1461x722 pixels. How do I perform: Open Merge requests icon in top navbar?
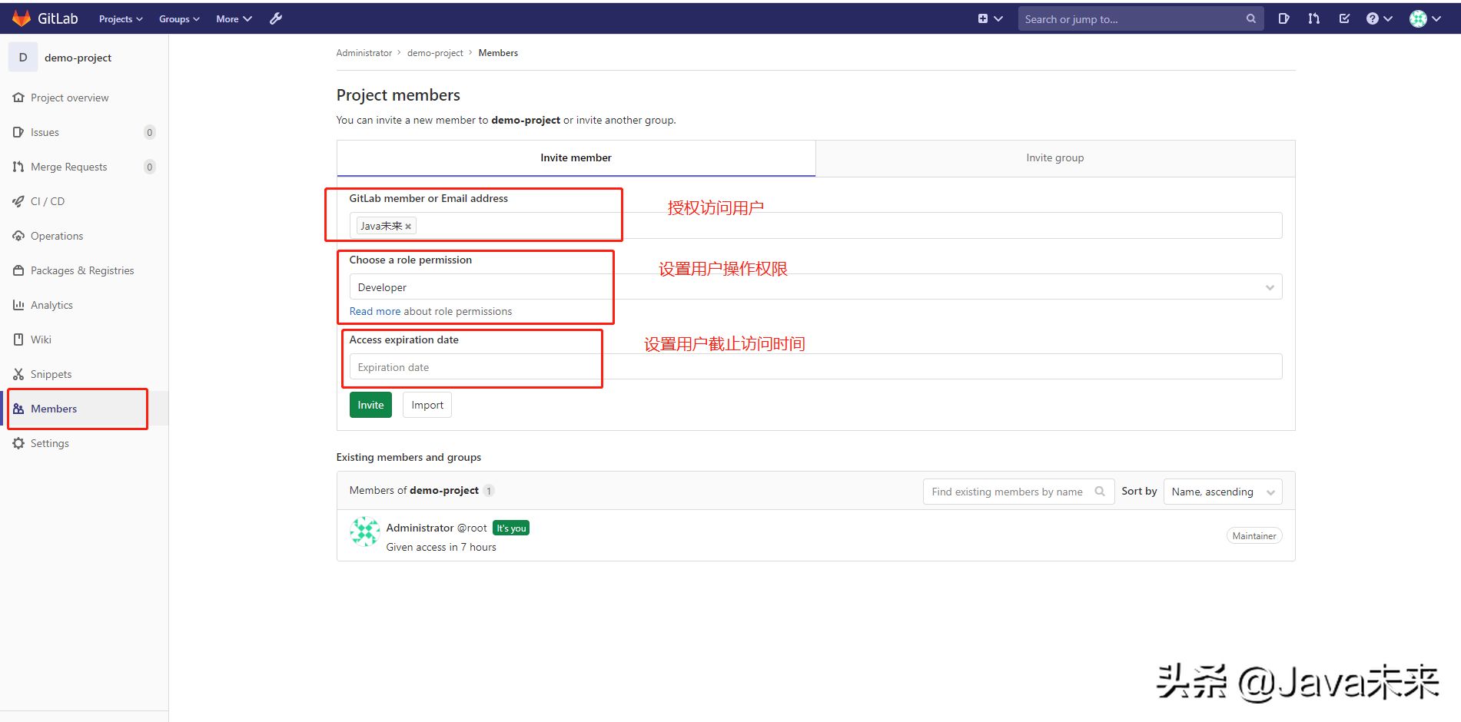(1313, 18)
